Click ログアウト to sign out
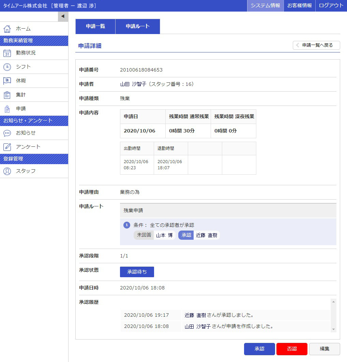 click(x=331, y=5)
